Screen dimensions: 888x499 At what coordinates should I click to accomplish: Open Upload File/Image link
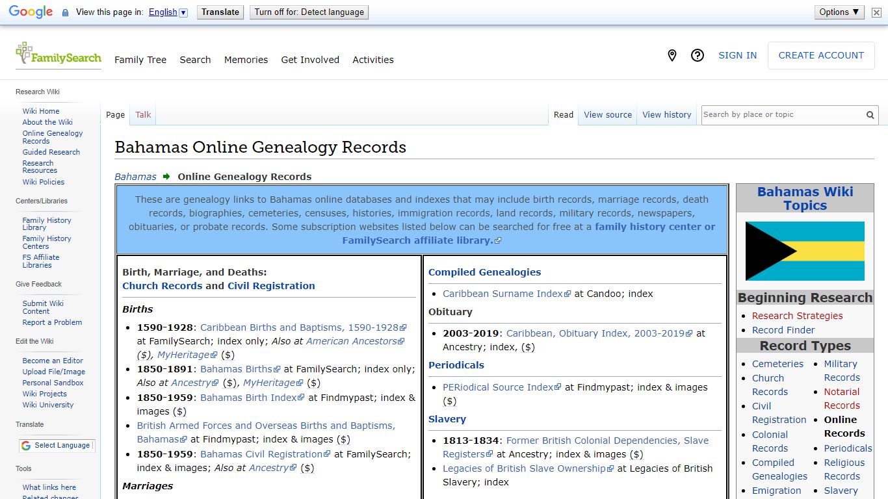pos(54,372)
